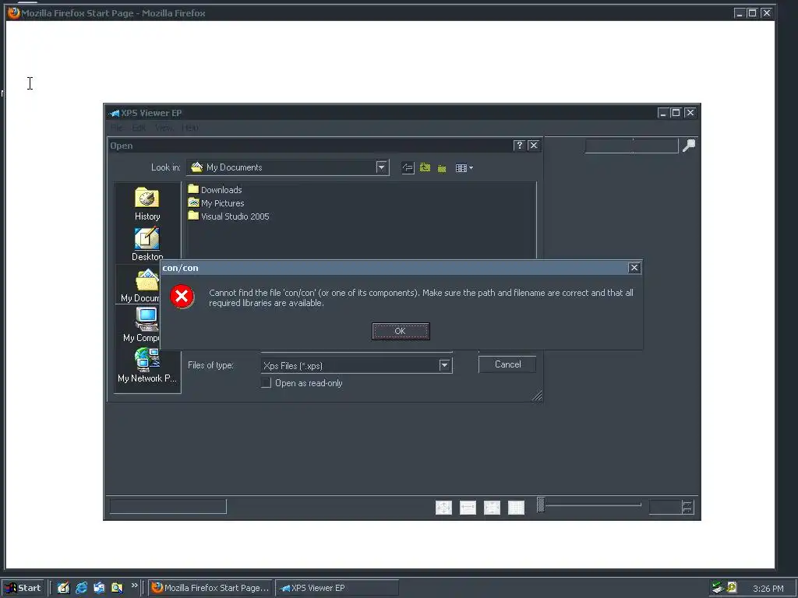Open My Network Places in sidebar
Image resolution: width=798 pixels, height=598 pixels.
pos(147,366)
